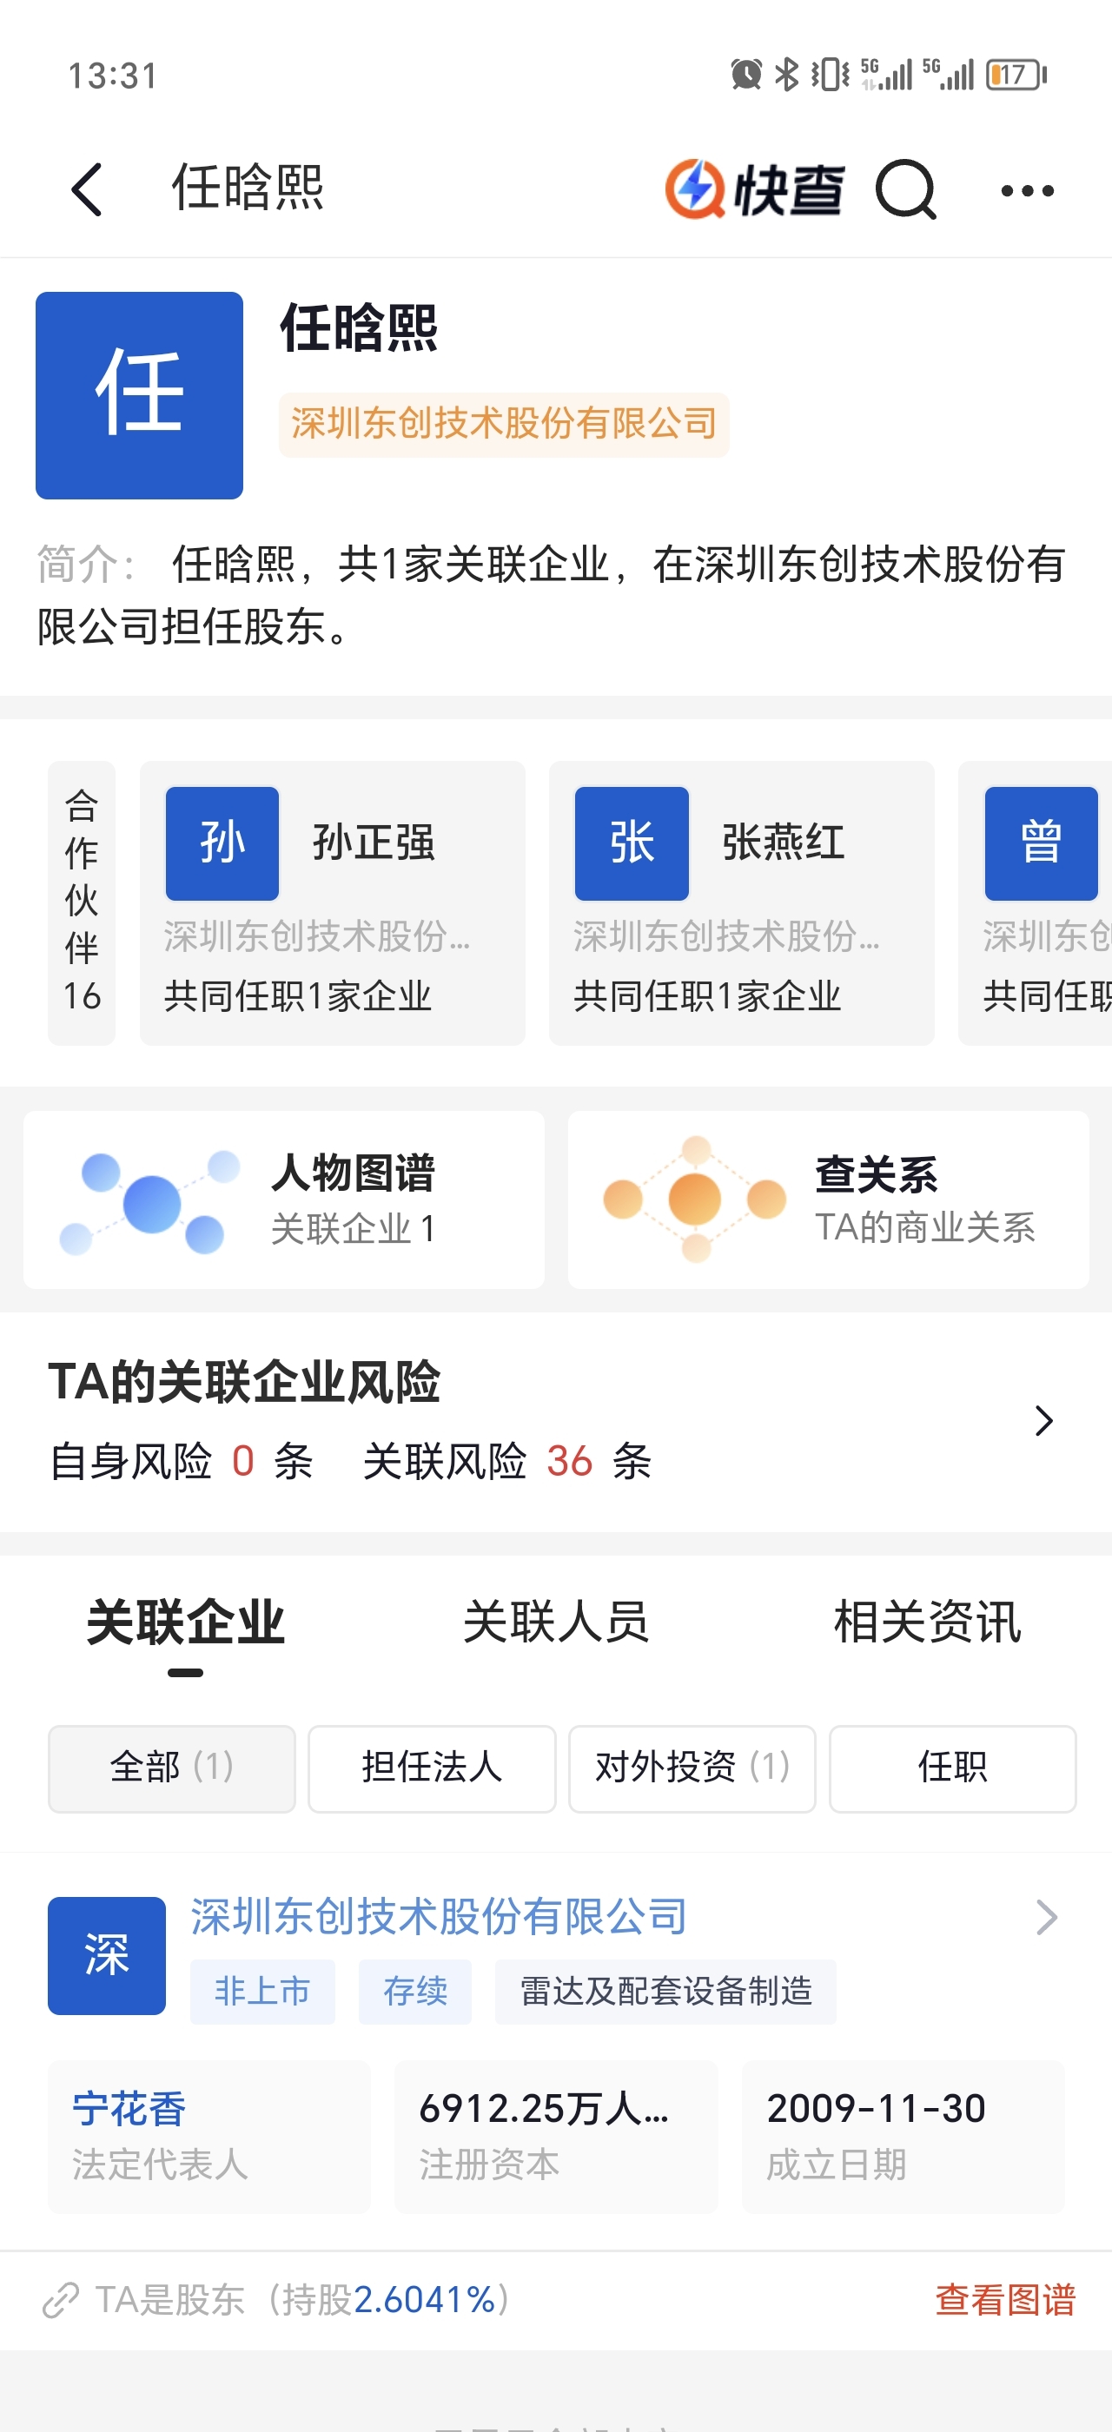Tap the 雷达及配套设备制造 industry tag
The image size is (1112, 2432).
pos(665,1991)
